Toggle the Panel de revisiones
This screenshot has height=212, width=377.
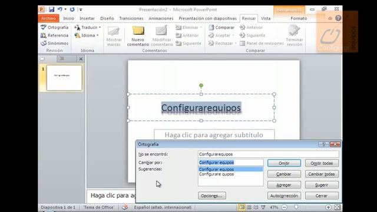click(262, 43)
